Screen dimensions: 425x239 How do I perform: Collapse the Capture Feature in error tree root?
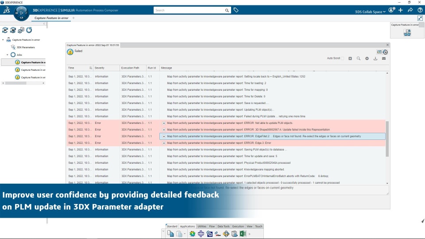(x=3, y=40)
